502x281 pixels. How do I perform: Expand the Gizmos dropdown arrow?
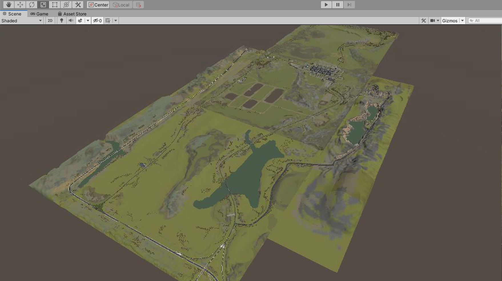(462, 21)
